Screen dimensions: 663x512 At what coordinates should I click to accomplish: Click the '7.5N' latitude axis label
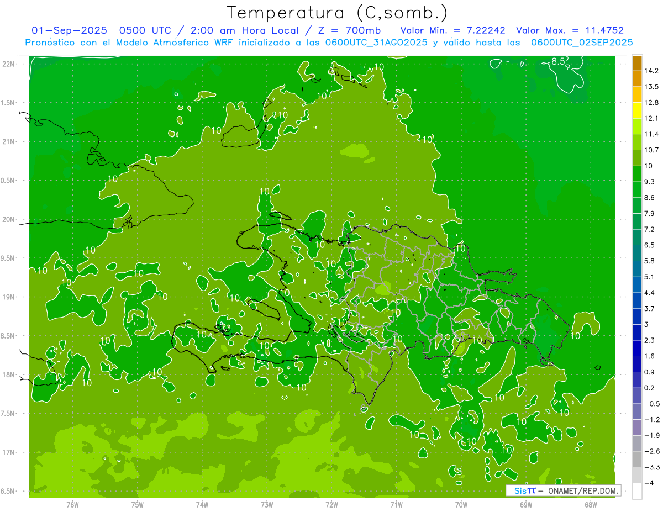(8, 413)
